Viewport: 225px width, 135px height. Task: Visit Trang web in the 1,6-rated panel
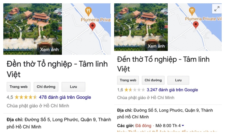tap(128, 80)
